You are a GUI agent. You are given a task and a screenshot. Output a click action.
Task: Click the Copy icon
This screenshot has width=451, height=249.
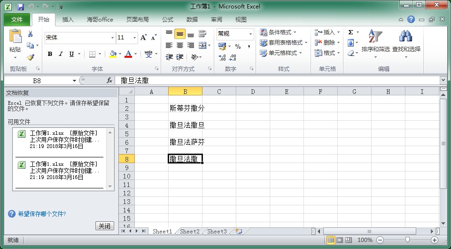click(30, 46)
